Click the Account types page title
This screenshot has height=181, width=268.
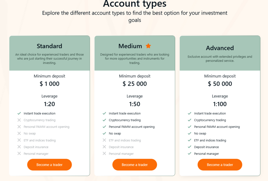point(135,4)
